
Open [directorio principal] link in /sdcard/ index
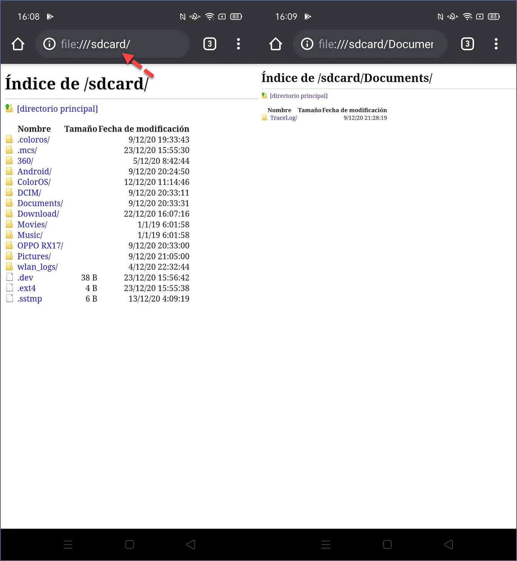[57, 109]
